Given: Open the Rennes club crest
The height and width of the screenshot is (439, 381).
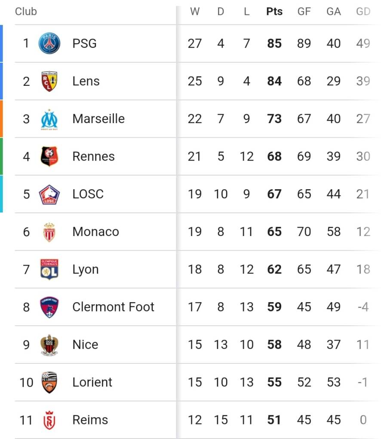Looking at the screenshot, I should [49, 156].
